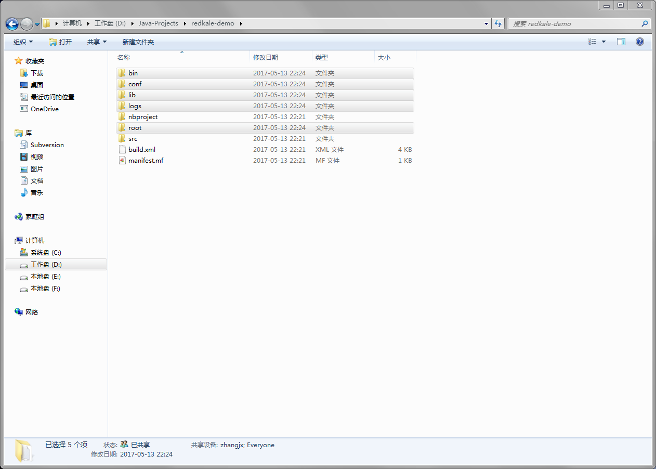
Task: Click the Back navigation arrow button
Action: (x=12, y=24)
